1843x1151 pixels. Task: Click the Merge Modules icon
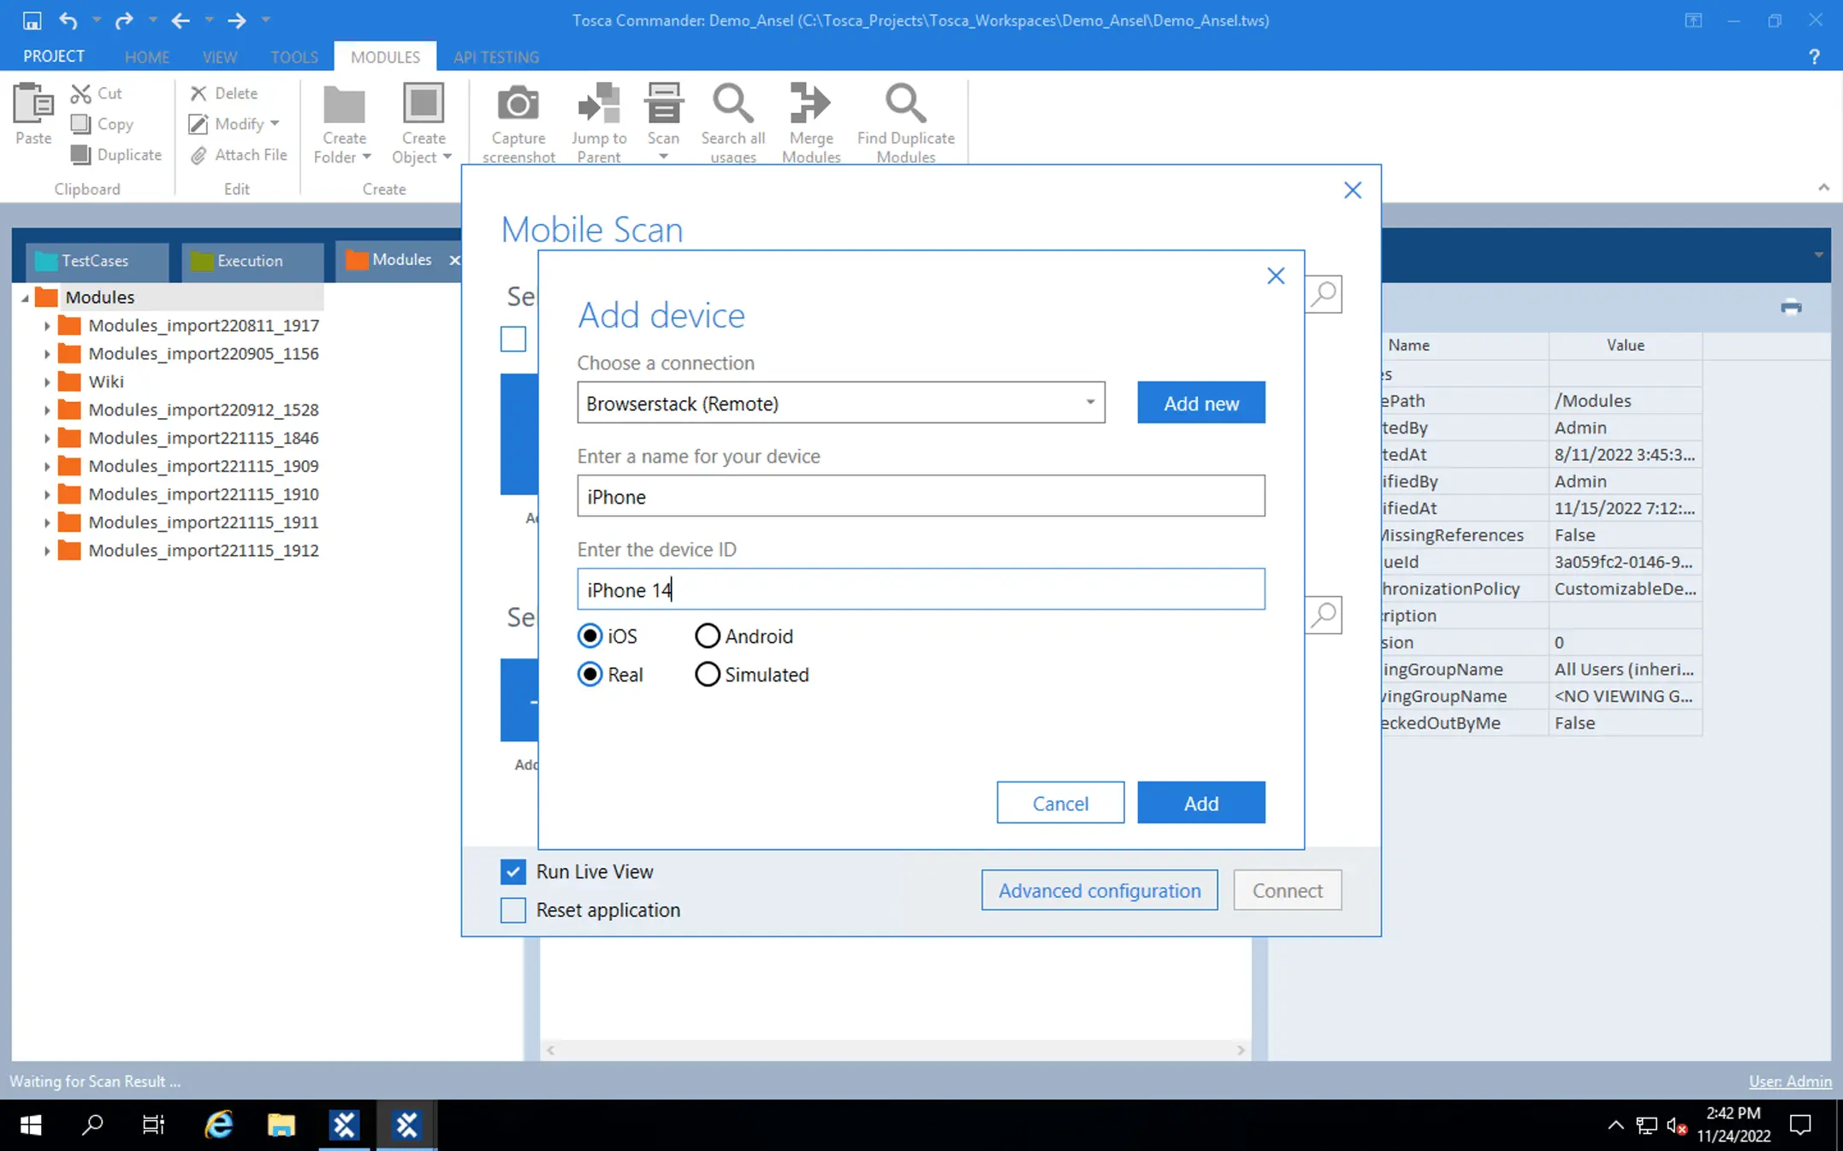(x=810, y=104)
